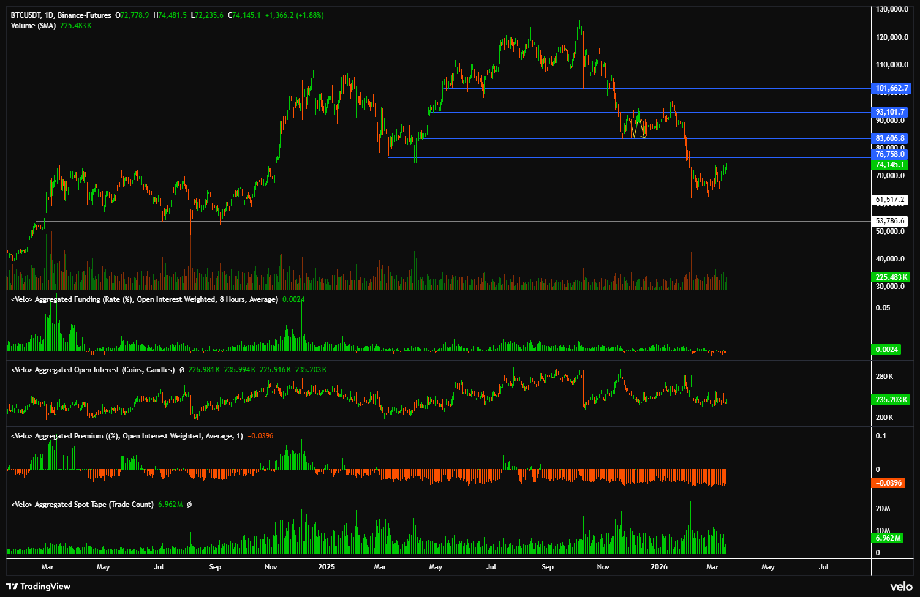Select the high value 74,481.5

172,15
